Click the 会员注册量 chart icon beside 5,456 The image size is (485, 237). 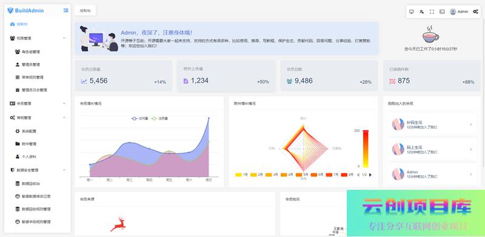click(84, 81)
